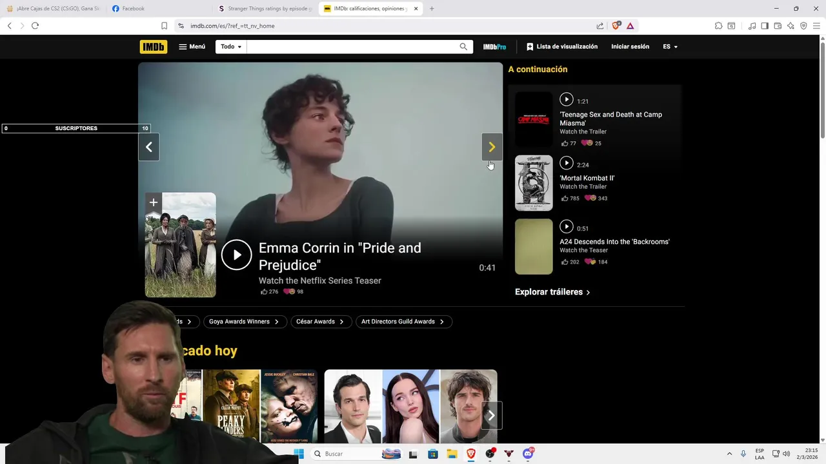Image resolution: width=826 pixels, height=464 pixels.
Task: Go to next featured trailer slide
Action: point(492,147)
